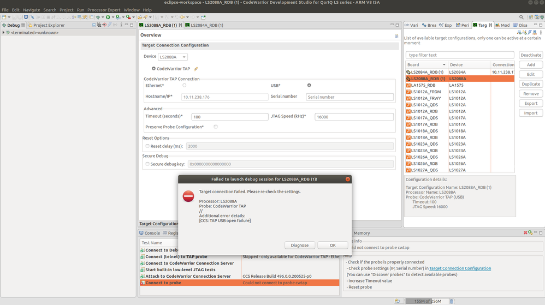Click the Skip All Breakpoints toolbar icon
Screen dimensions: 545x305
point(32,17)
